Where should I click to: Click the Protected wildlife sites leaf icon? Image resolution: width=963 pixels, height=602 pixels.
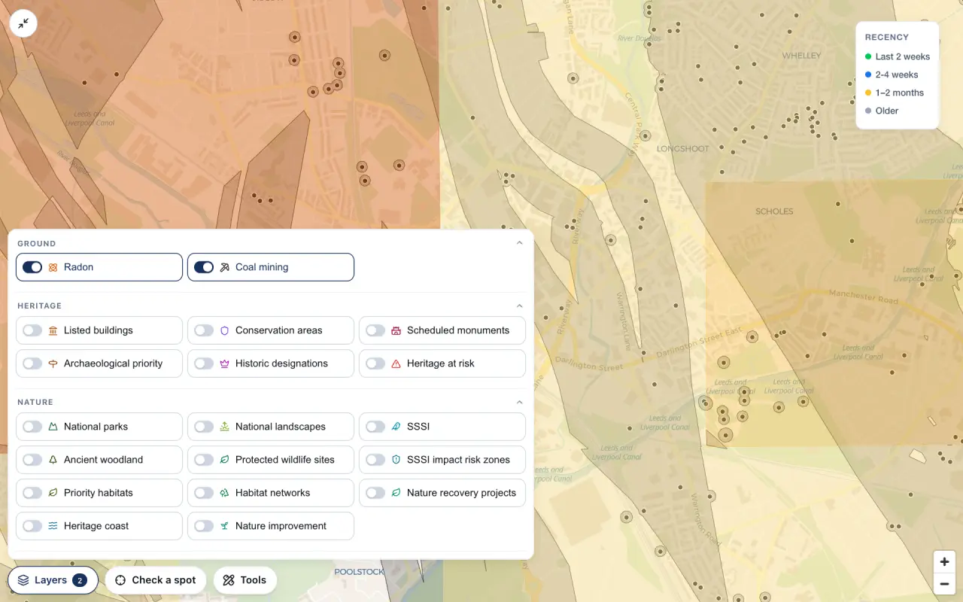point(224,460)
